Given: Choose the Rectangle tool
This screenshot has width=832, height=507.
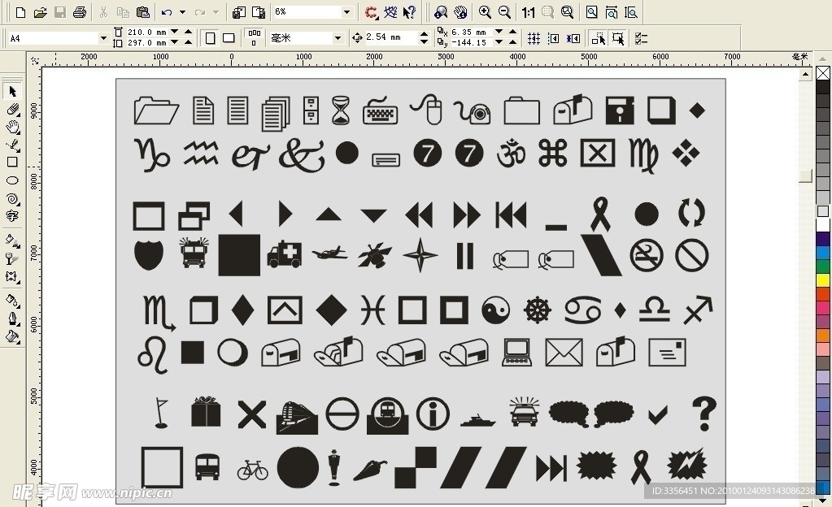Looking at the screenshot, I should pyautogui.click(x=12, y=162).
